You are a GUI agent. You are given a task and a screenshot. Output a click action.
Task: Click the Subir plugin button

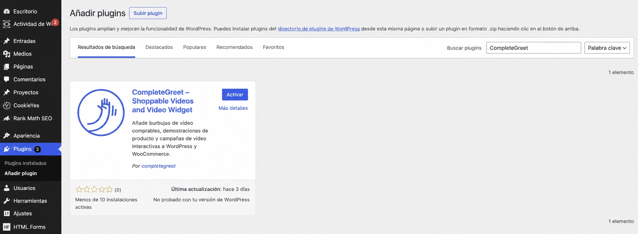[x=148, y=13]
